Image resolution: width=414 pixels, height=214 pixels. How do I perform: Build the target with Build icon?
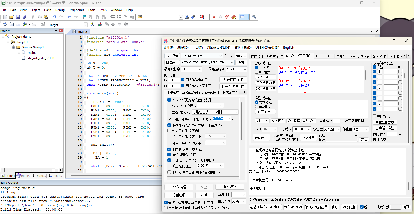[12, 24]
